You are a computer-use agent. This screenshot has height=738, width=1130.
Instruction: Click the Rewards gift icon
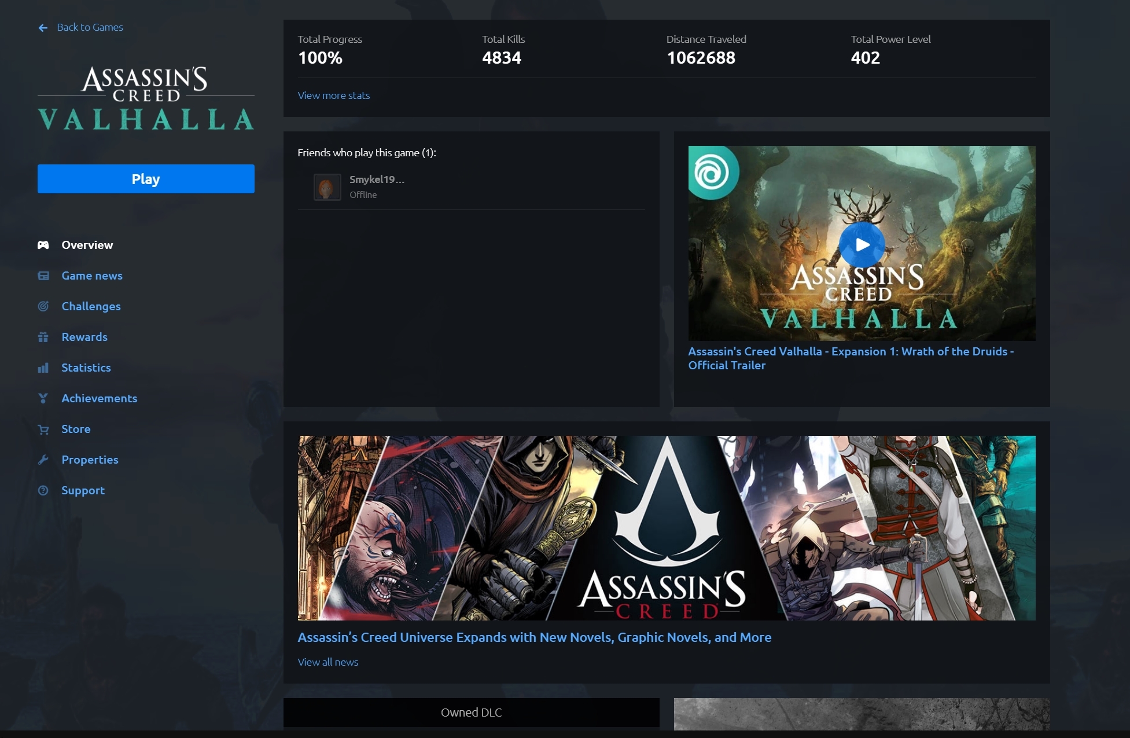pyautogui.click(x=43, y=337)
